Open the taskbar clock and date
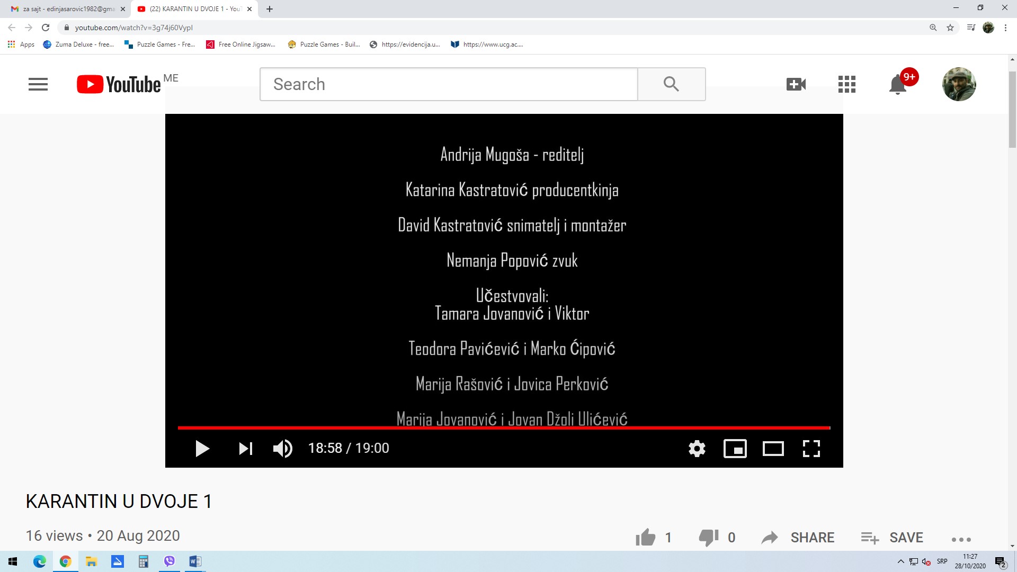The image size is (1017, 572). [x=970, y=561]
